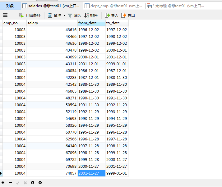The width and height of the screenshot is (222, 187).
Task: Select salary cell 40054
Action: click(52, 71)
